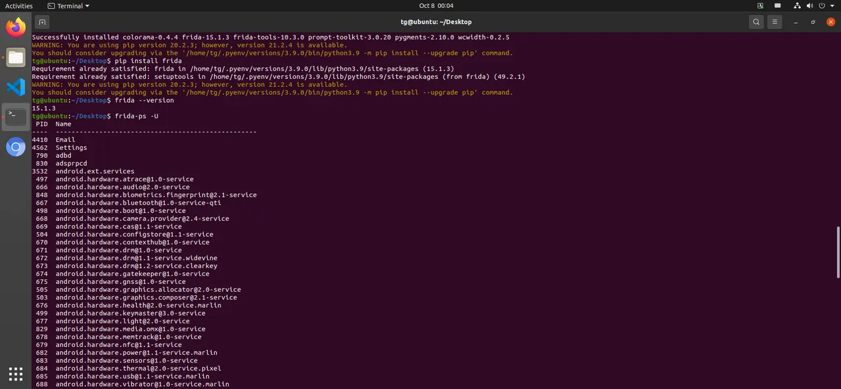Restore the terminal window size button
Screen dimensions: 841x389
point(813,22)
